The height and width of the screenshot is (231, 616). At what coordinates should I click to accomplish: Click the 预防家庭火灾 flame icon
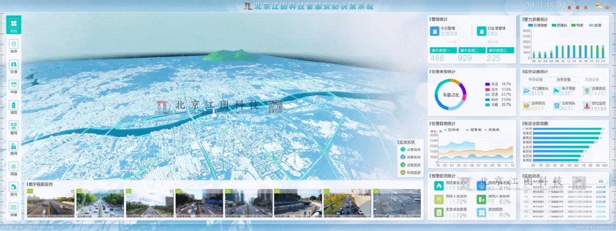(x=438, y=186)
